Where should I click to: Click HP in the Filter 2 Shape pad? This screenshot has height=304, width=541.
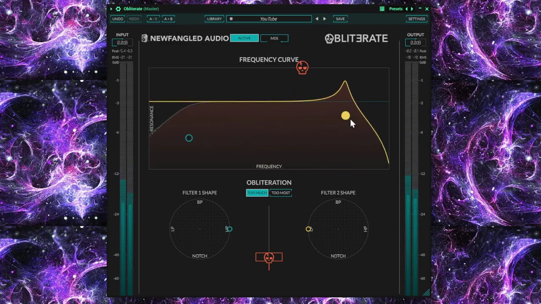point(366,229)
